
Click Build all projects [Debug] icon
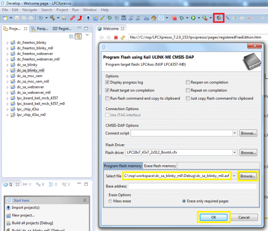[8, 223]
